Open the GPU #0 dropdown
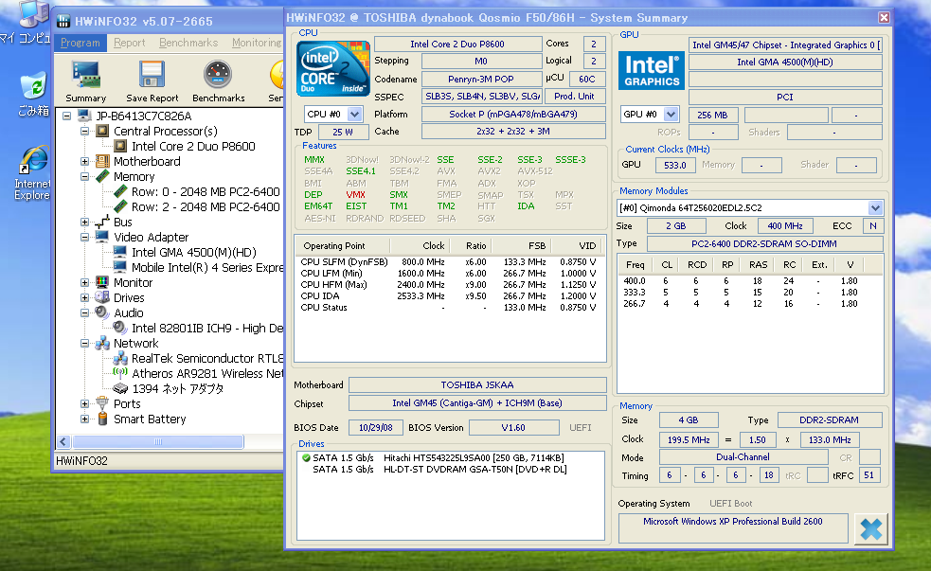 tap(671, 114)
